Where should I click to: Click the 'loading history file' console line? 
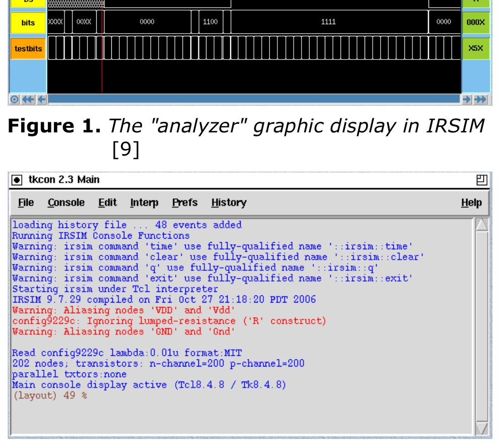(x=127, y=225)
